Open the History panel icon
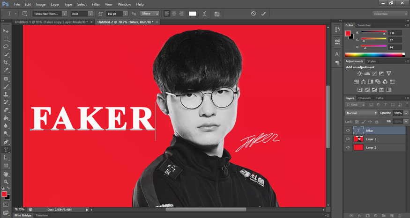 coord(337,30)
